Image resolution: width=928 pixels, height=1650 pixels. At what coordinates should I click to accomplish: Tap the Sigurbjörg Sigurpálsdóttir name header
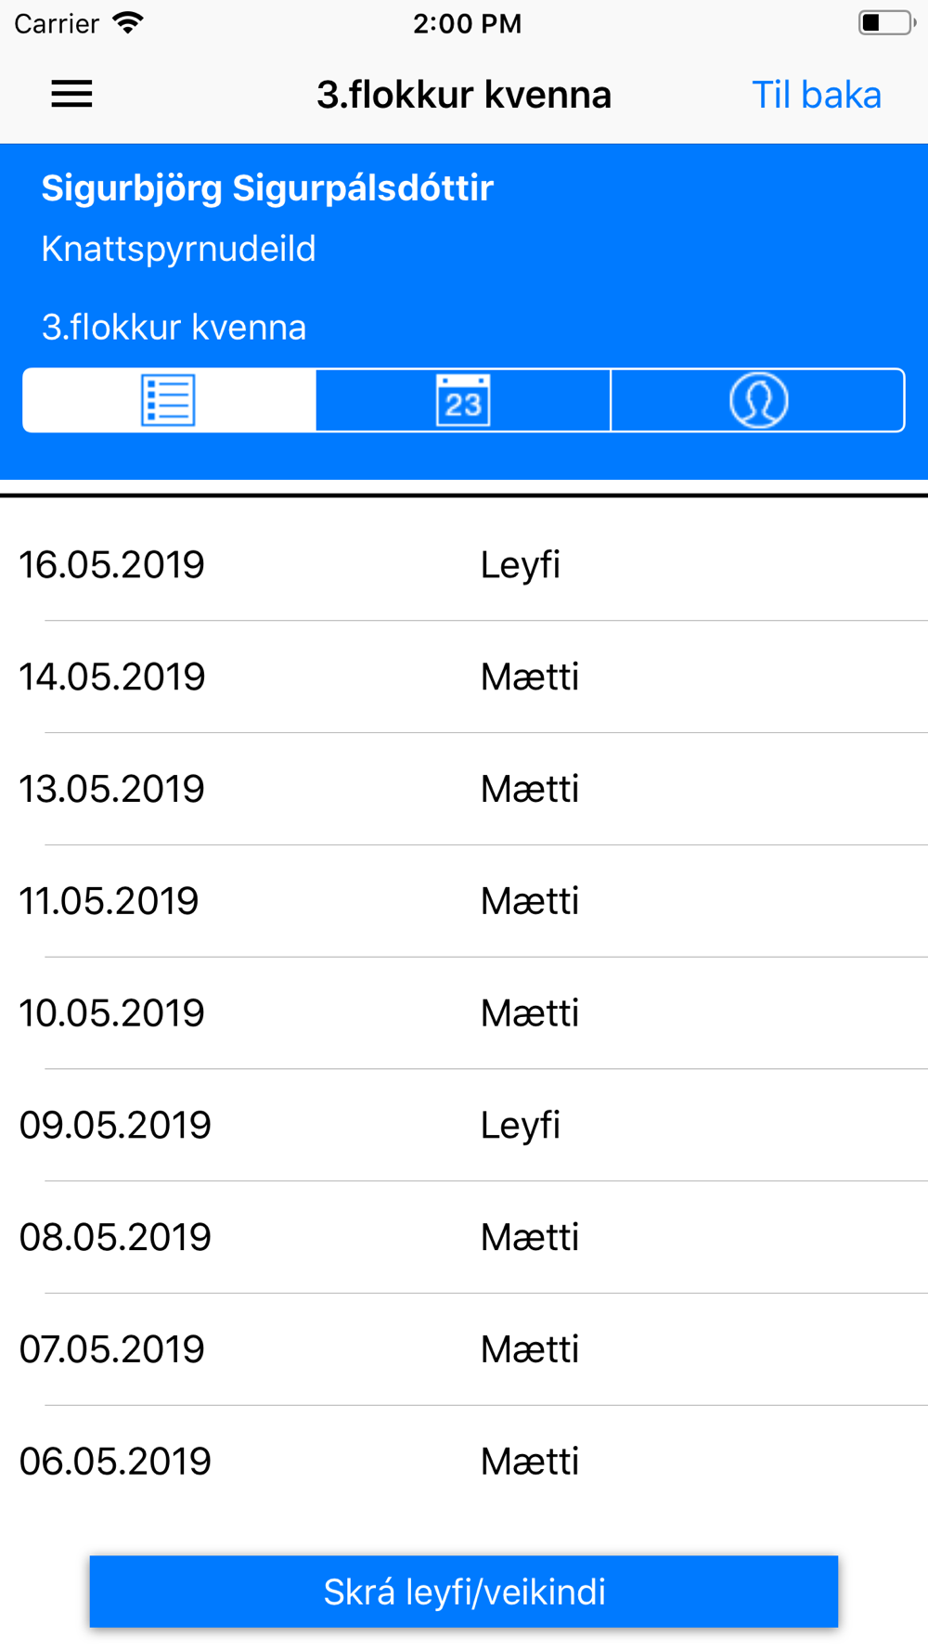coord(267,188)
